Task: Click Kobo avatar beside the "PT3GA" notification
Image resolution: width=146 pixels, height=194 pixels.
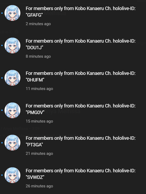Action: coord(12,143)
